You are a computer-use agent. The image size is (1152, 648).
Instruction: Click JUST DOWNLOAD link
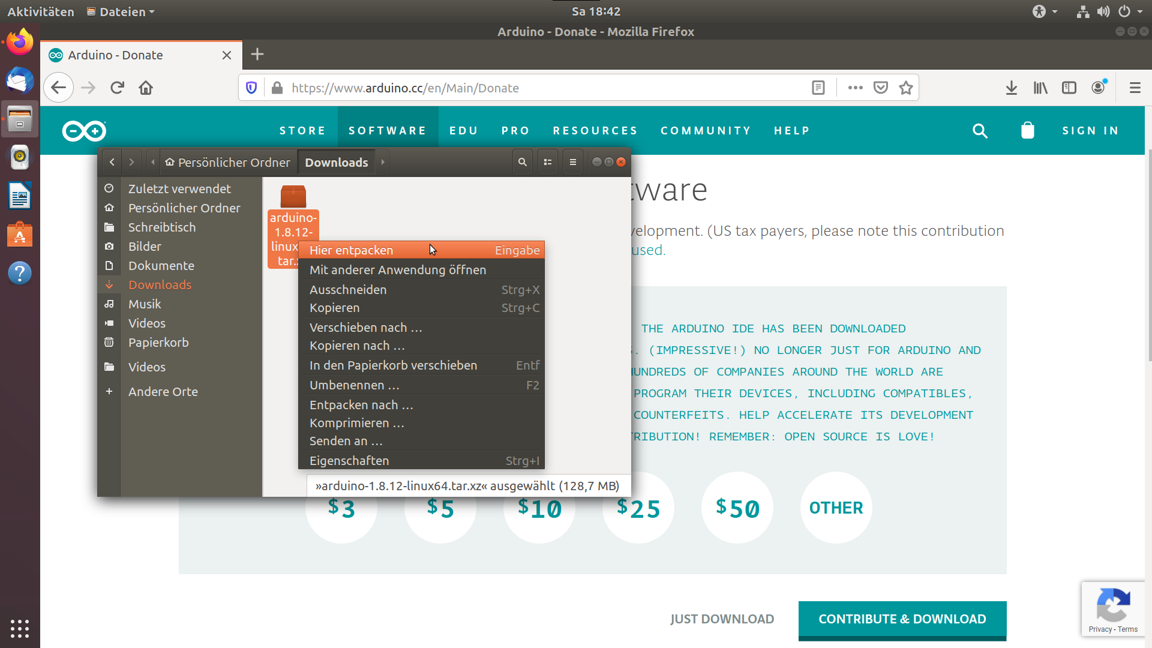click(x=722, y=619)
